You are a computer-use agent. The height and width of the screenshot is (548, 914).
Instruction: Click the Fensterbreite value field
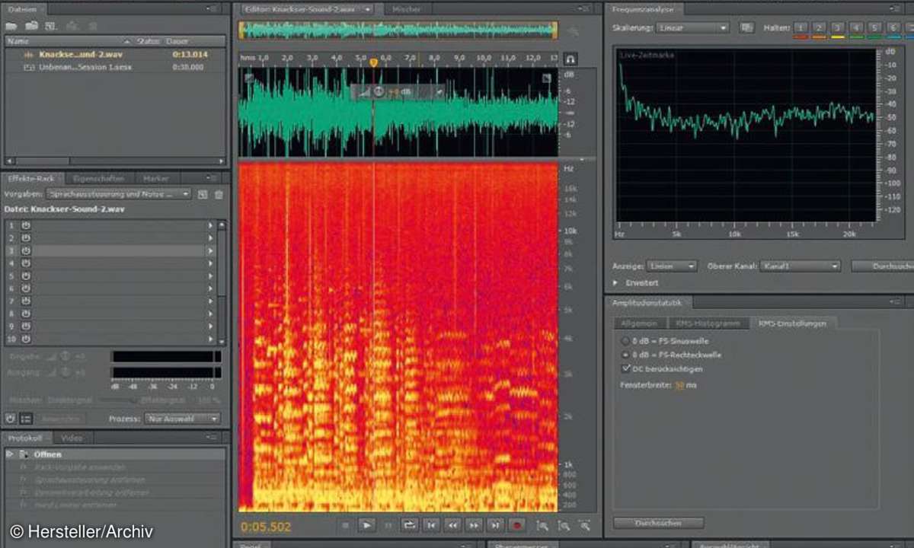[679, 385]
